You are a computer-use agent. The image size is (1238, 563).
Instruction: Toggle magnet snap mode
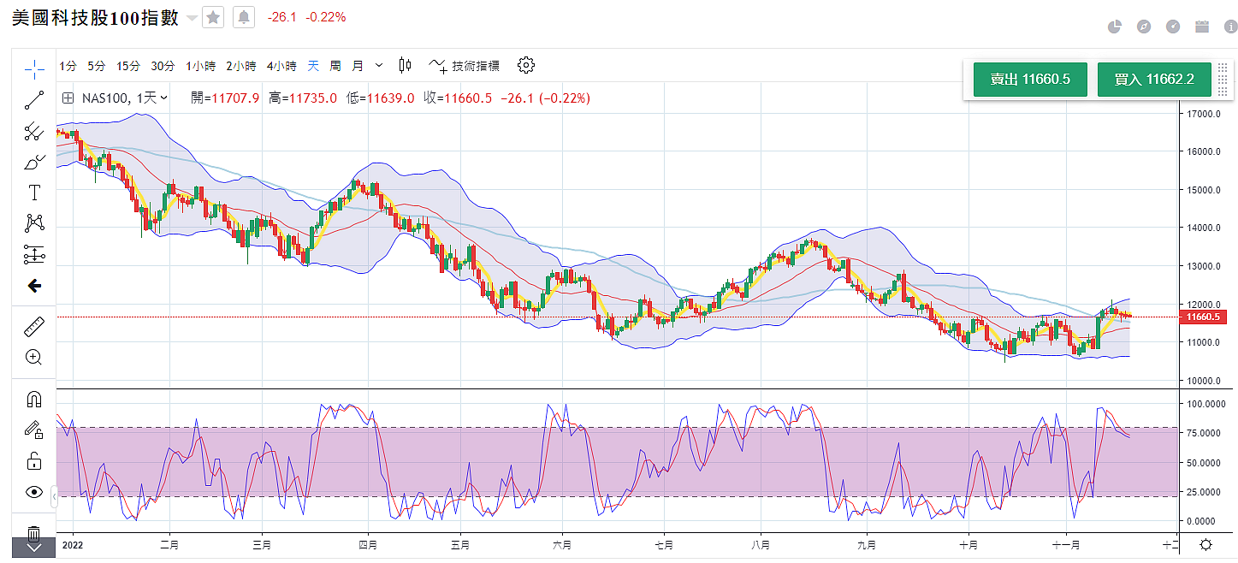pyautogui.click(x=34, y=400)
